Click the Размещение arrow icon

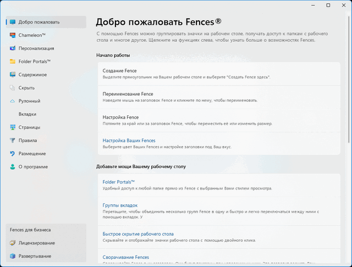point(13,154)
